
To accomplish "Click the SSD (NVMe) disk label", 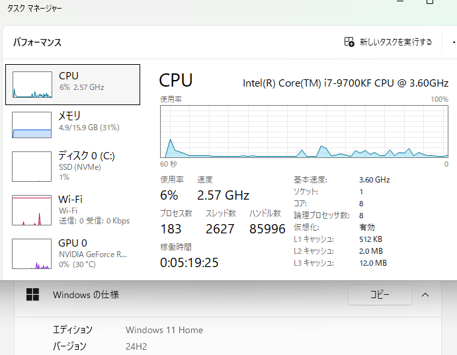I will 80,167.
